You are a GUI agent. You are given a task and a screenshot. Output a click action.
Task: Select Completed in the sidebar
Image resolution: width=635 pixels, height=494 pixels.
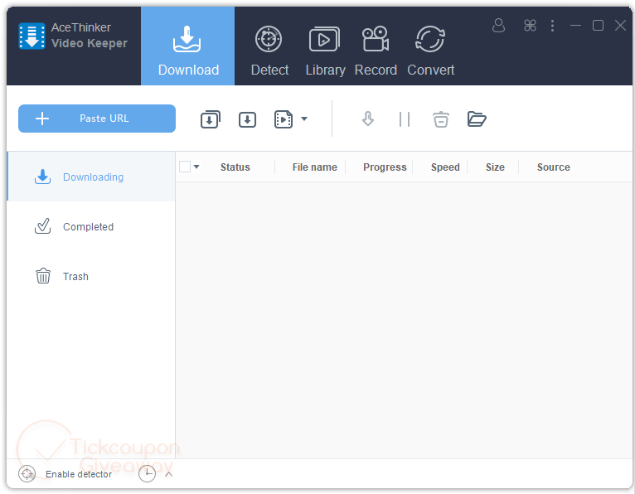tap(91, 227)
